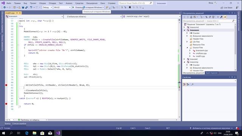Viewport: 242px width, 136px height.
Task: Expand the bravoext project node
Action: pos(184,59)
